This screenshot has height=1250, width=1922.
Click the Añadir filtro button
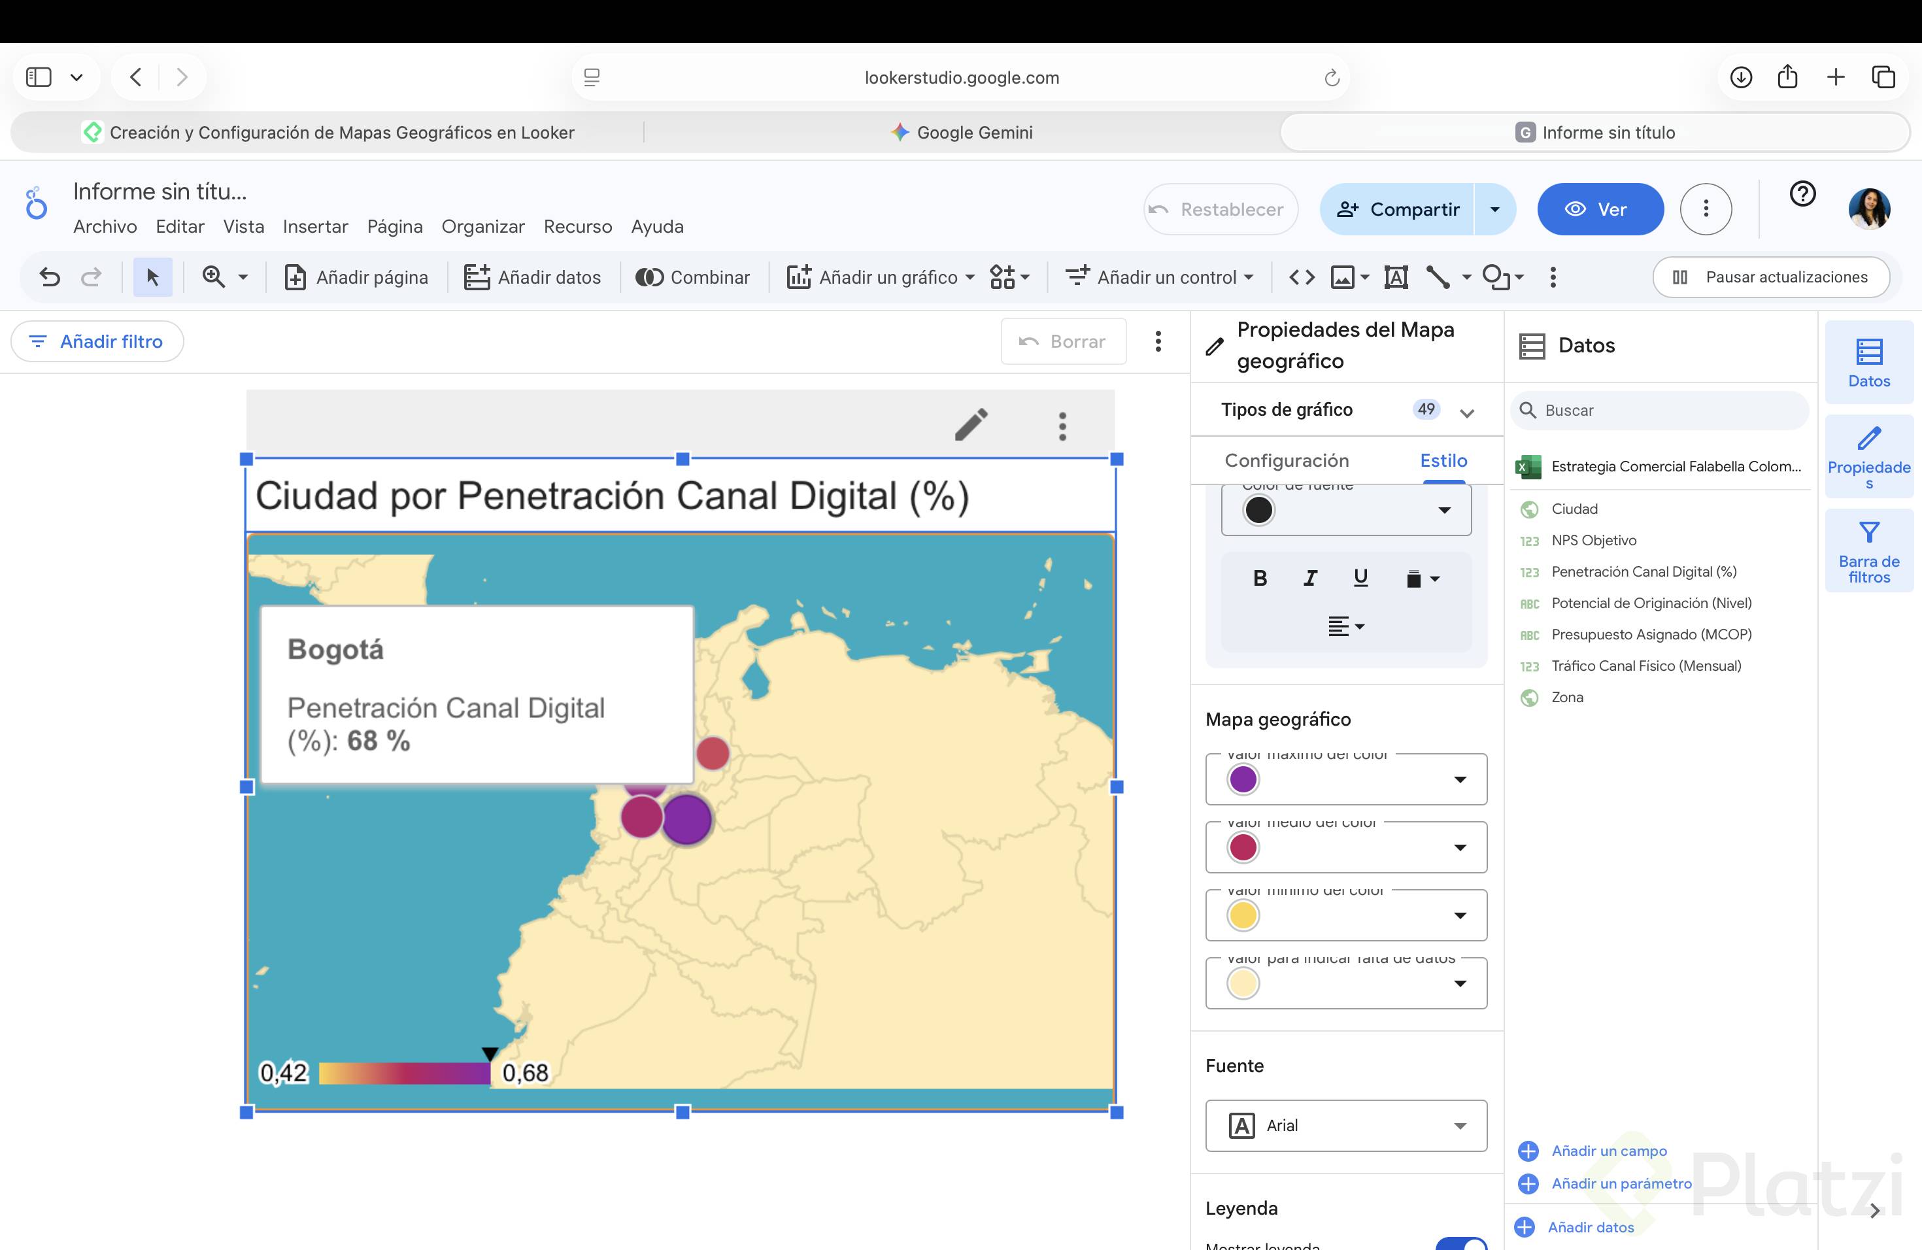click(97, 341)
